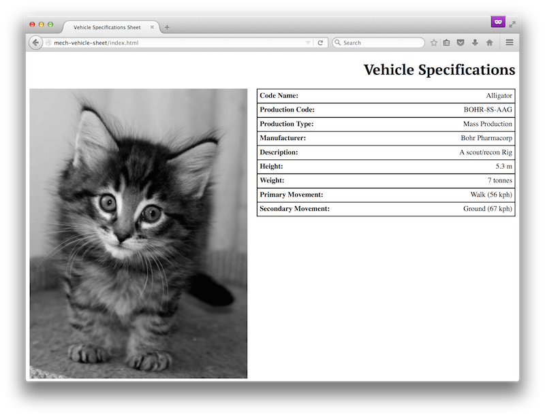This screenshot has width=545, height=417.
Task: Select the Vehicle Specifications Sheet tab
Action: (x=107, y=27)
